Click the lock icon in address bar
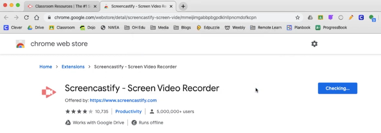Viewport: 381px width, 133px height. [x=49, y=17]
